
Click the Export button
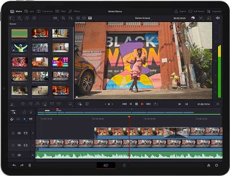pos(180,11)
